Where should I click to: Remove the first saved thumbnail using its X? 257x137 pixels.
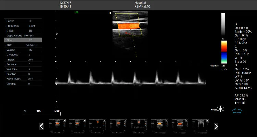64,120
